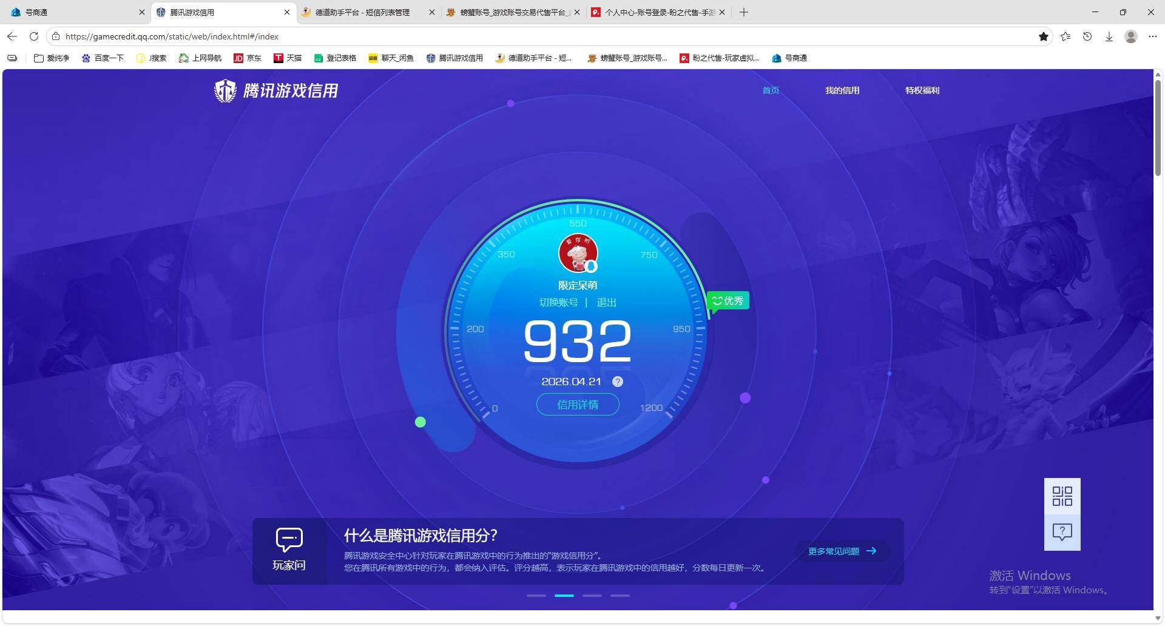
Task: Open the 上网导航 bookmark
Action: coord(200,58)
